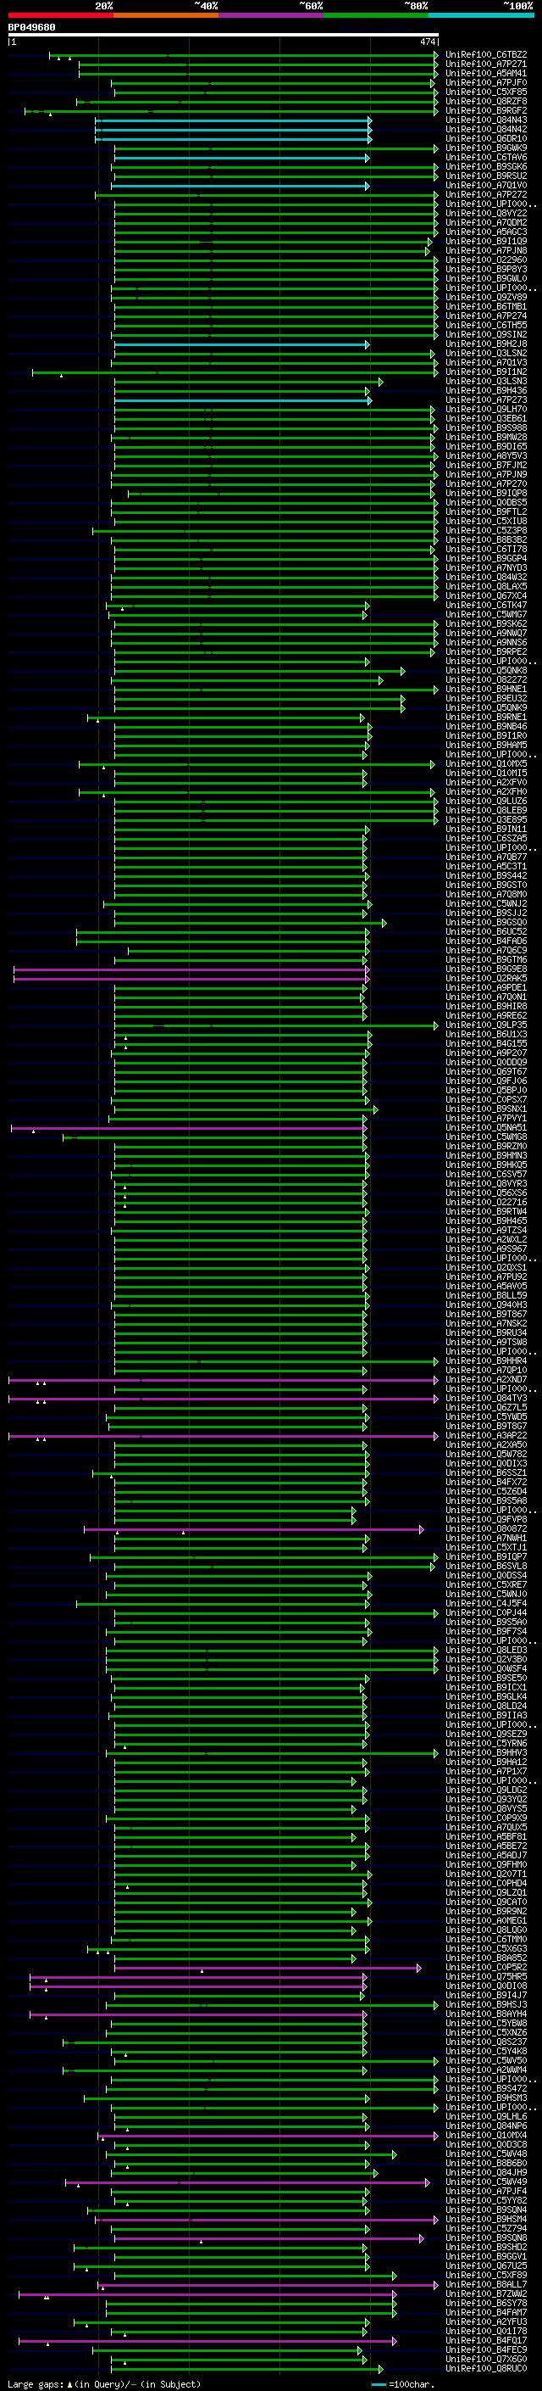Select the UniRef100_A7PJN8 label
542x2391 pixels.
(x=486, y=250)
